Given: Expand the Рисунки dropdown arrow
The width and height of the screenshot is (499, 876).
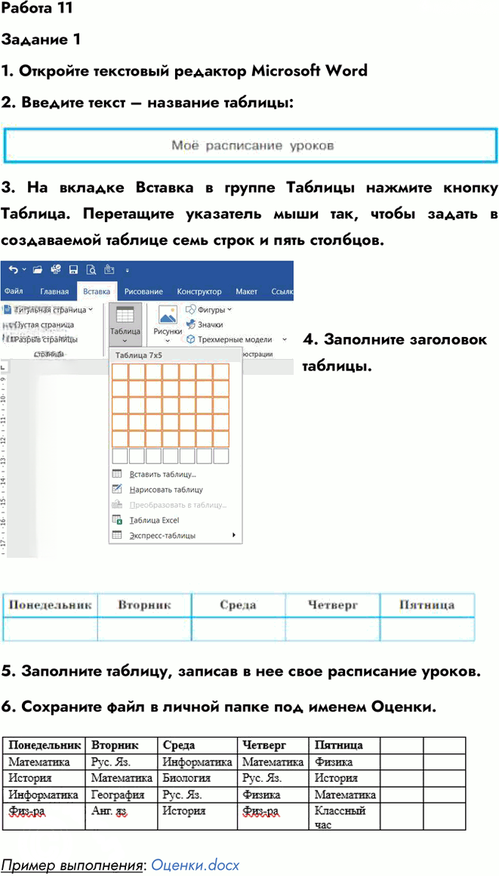Looking at the screenshot, I should [168, 339].
